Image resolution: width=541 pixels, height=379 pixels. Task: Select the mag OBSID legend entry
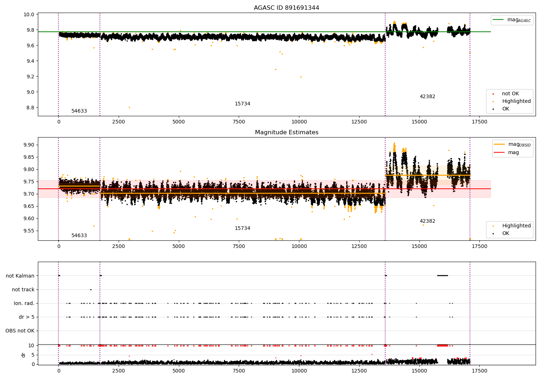coord(513,144)
